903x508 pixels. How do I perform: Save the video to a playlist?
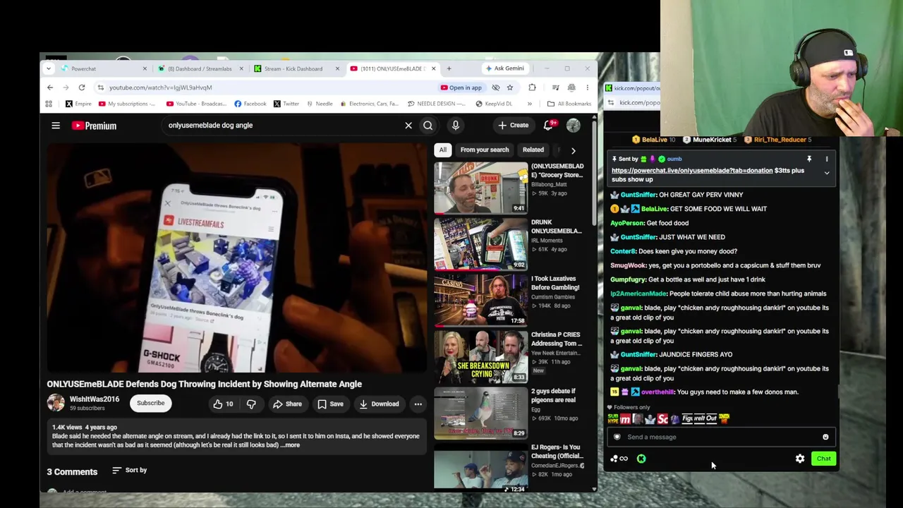pos(329,404)
